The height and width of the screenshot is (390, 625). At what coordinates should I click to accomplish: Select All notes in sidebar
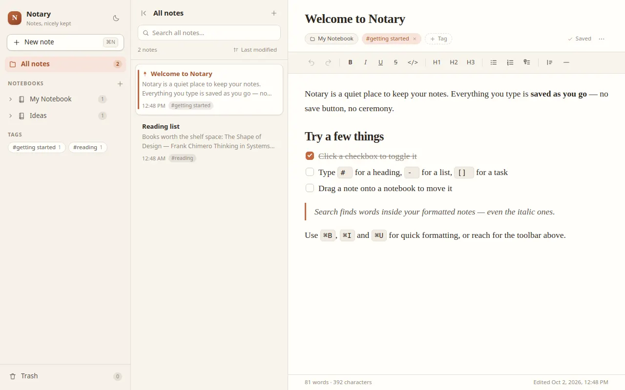click(x=65, y=64)
